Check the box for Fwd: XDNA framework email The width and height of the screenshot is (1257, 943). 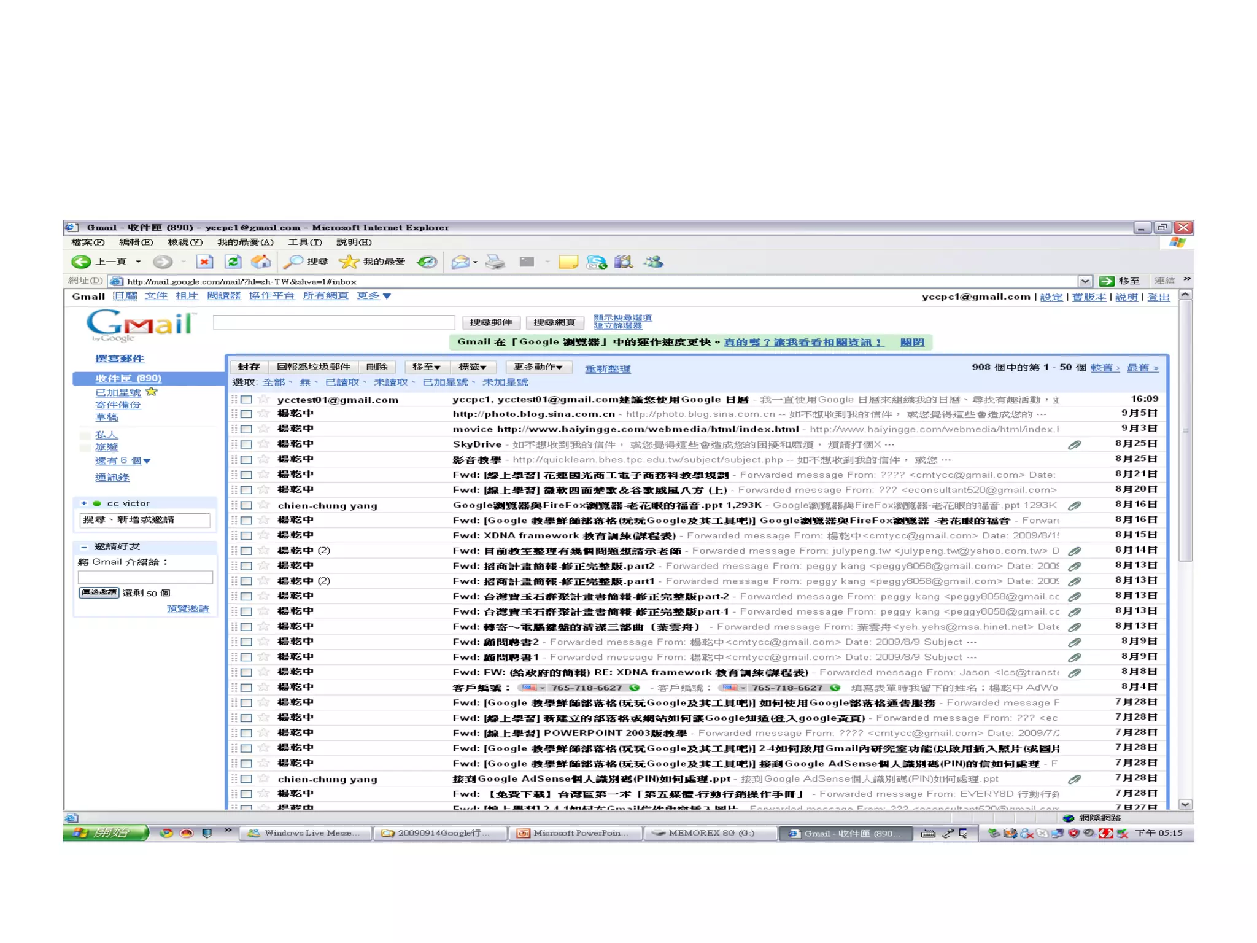tap(246, 535)
